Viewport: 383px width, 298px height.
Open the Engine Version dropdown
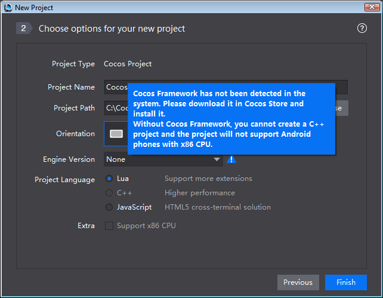[x=163, y=159]
